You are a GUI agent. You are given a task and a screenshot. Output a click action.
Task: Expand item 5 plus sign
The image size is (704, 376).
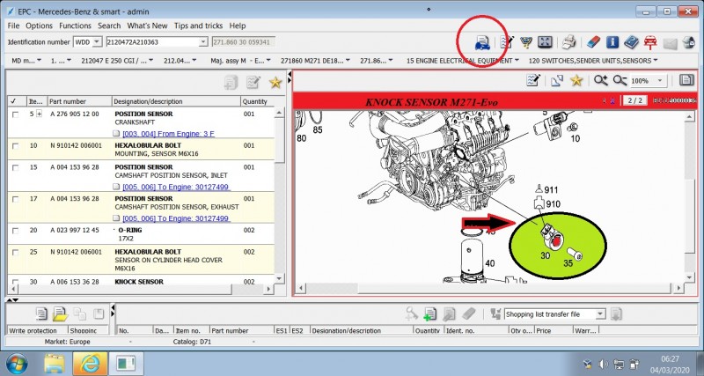pos(39,114)
